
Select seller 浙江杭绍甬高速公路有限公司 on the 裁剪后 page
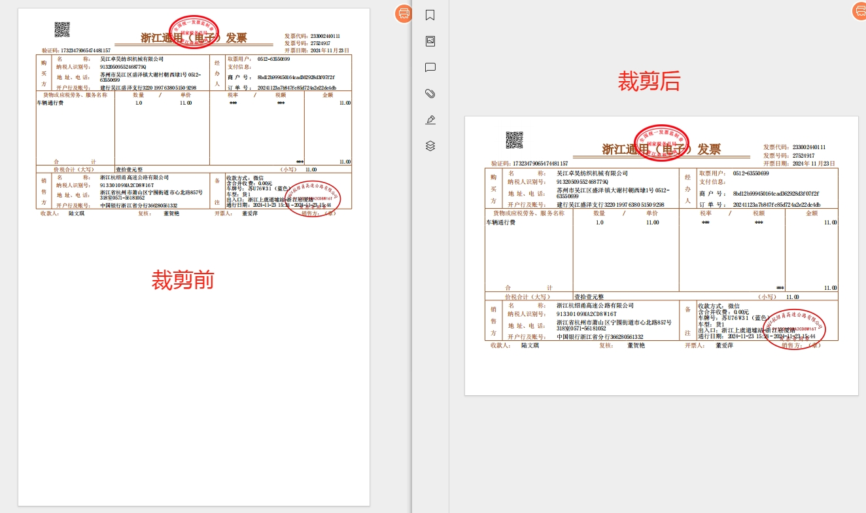click(595, 306)
